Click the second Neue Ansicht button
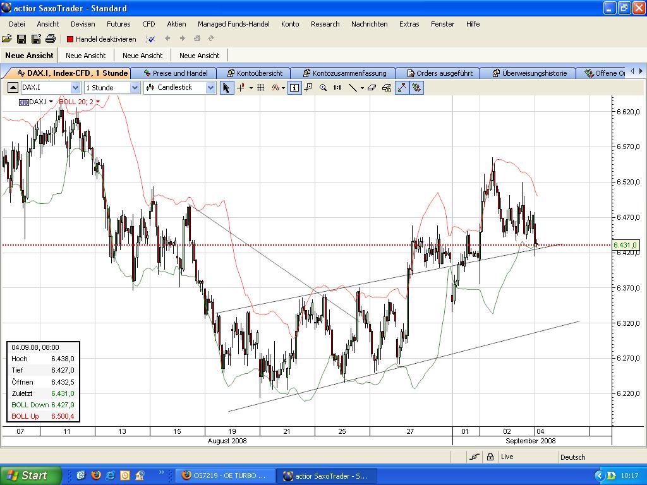Screen dimensions: 647x485 click(86, 56)
